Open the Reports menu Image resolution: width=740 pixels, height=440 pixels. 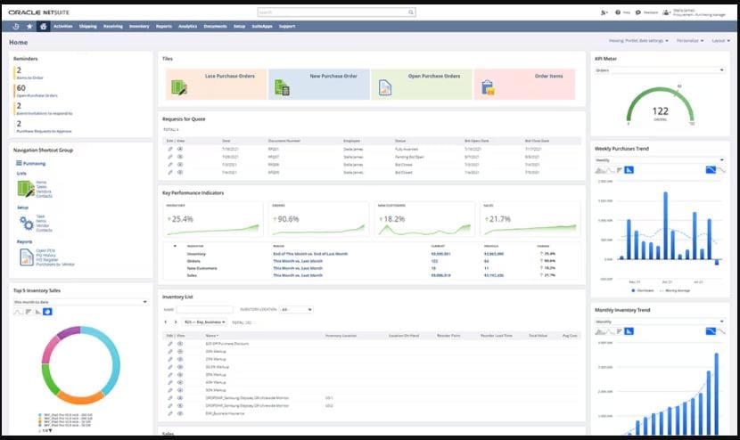pos(163,27)
